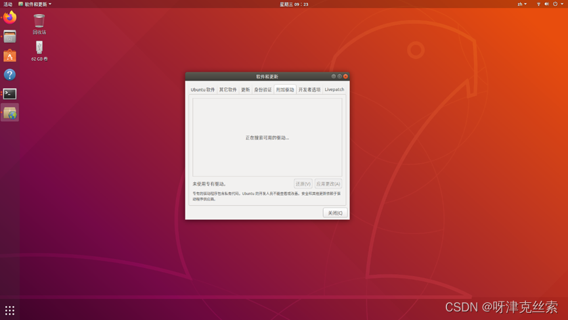The width and height of the screenshot is (568, 320).
Task: Click the 关闭(C) button
Action: point(335,213)
